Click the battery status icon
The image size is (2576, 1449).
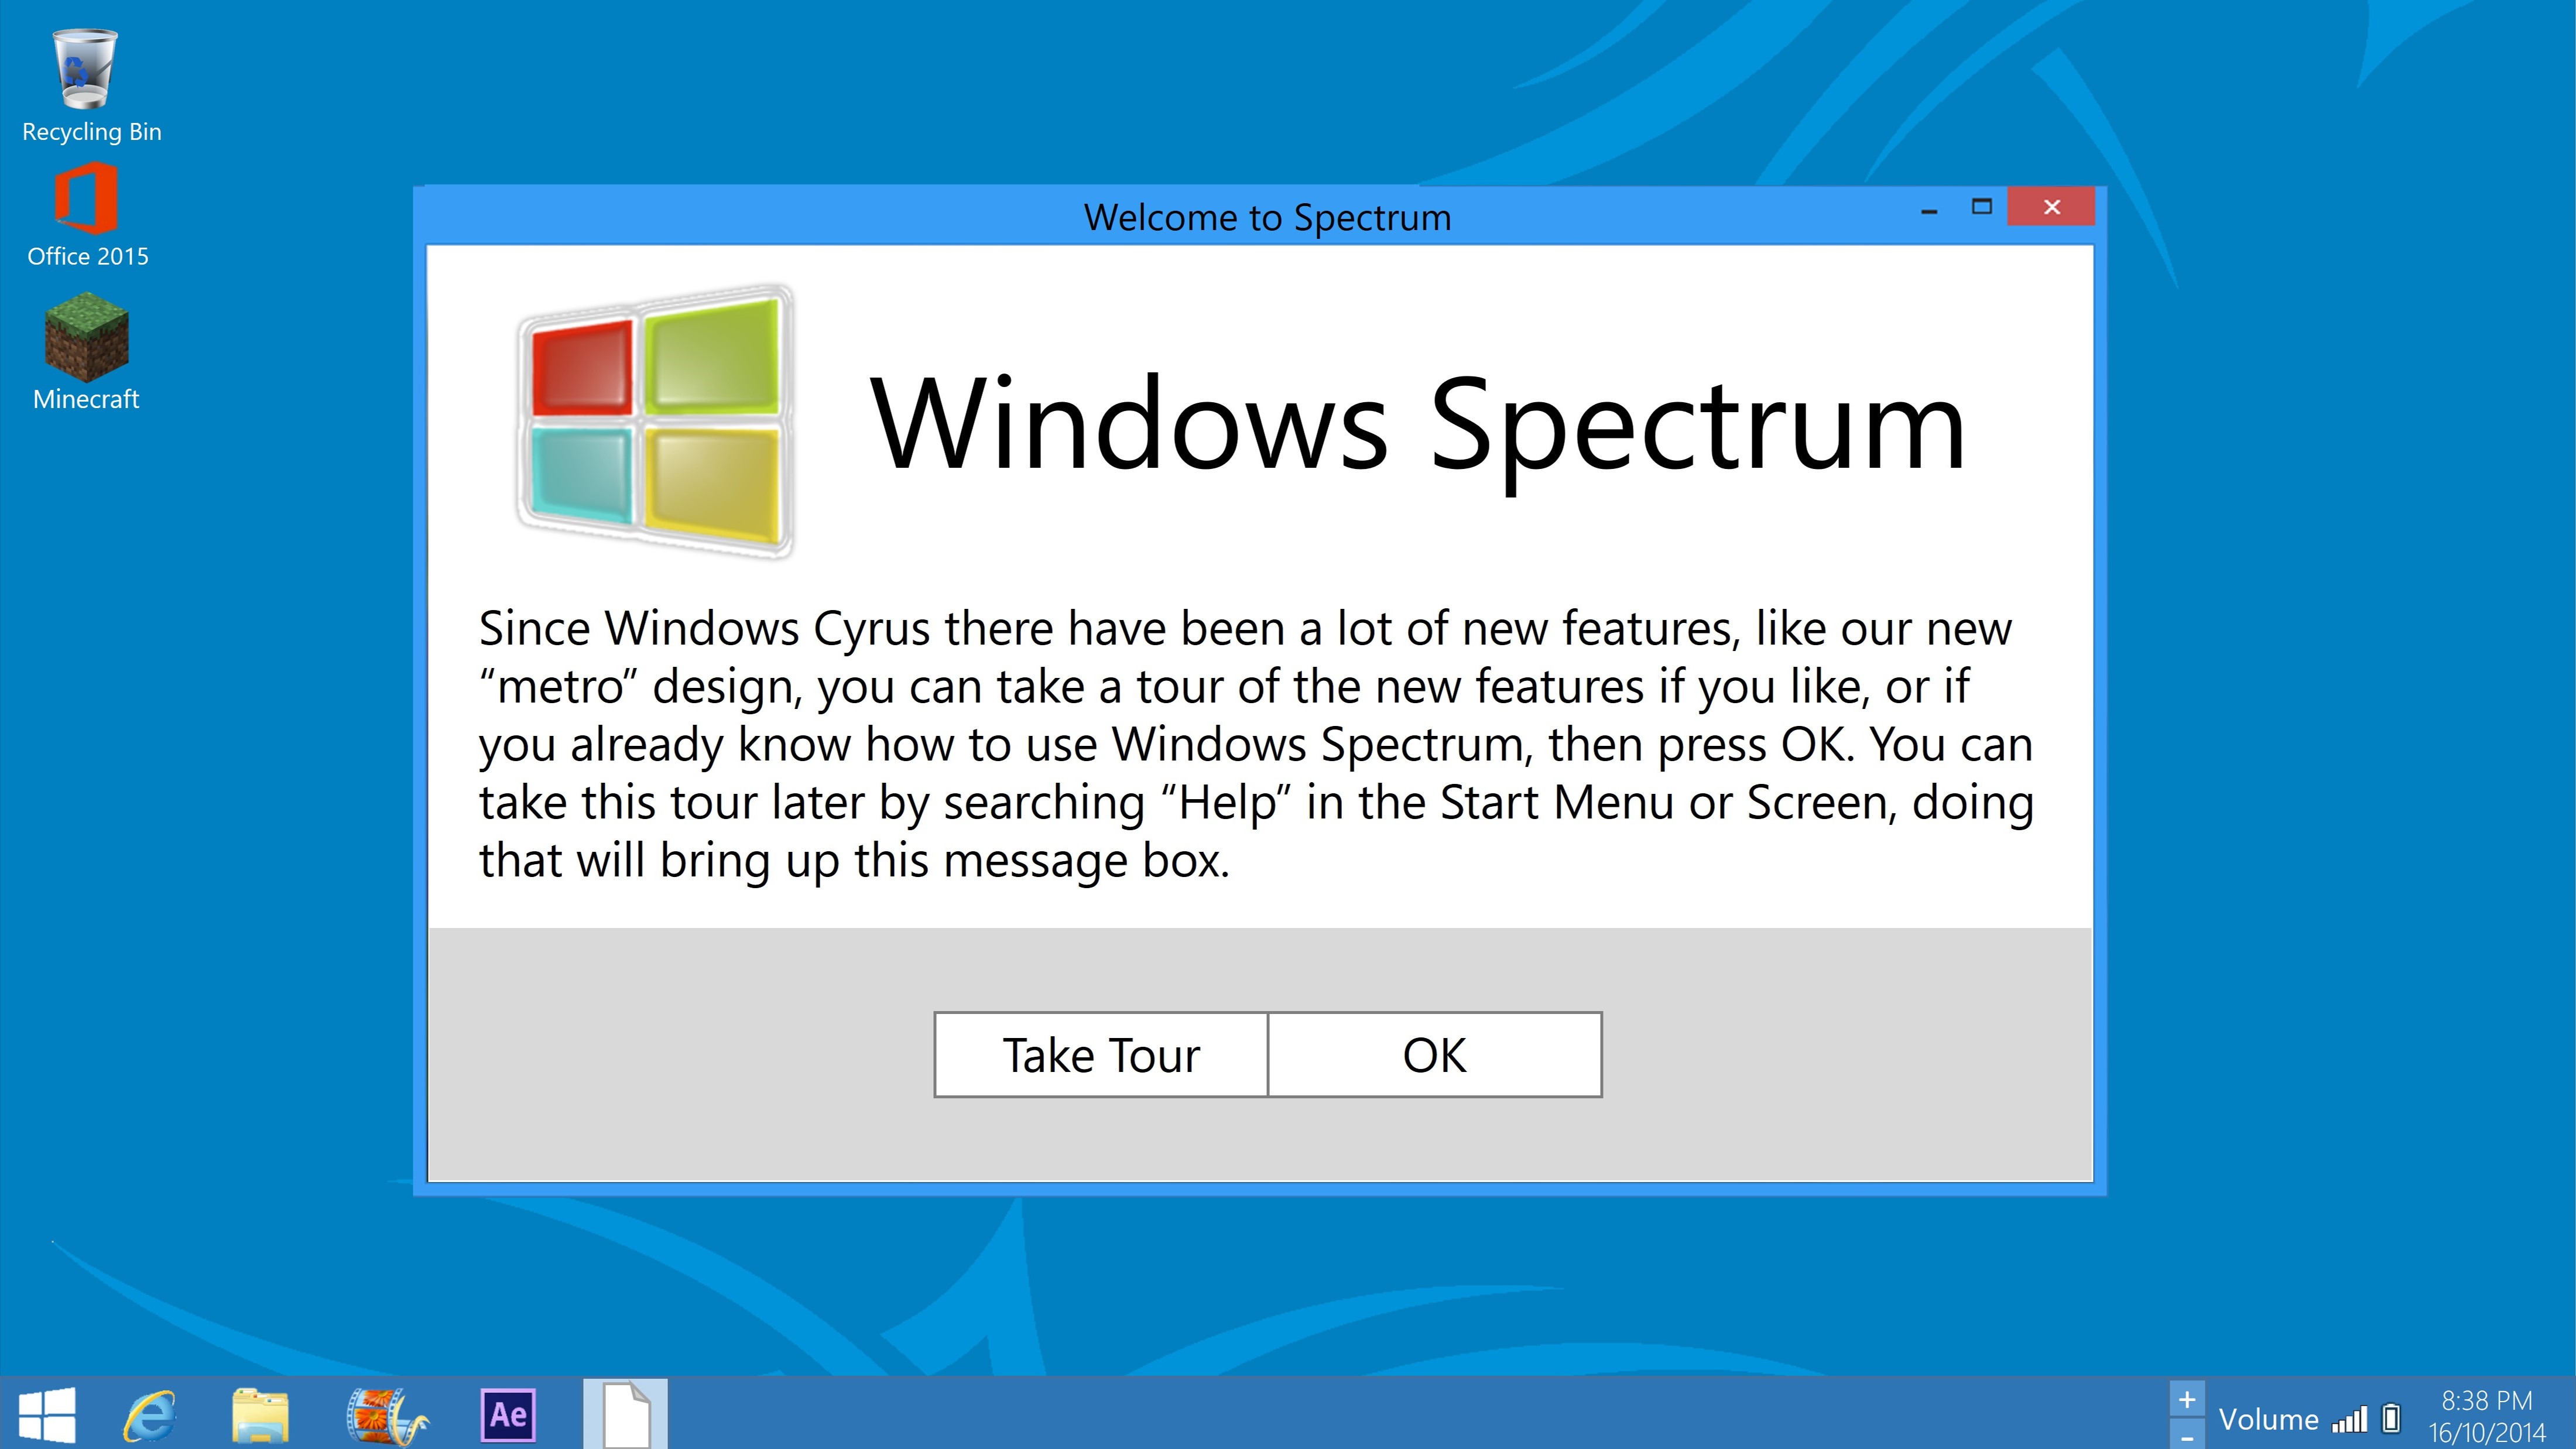(x=2392, y=1418)
